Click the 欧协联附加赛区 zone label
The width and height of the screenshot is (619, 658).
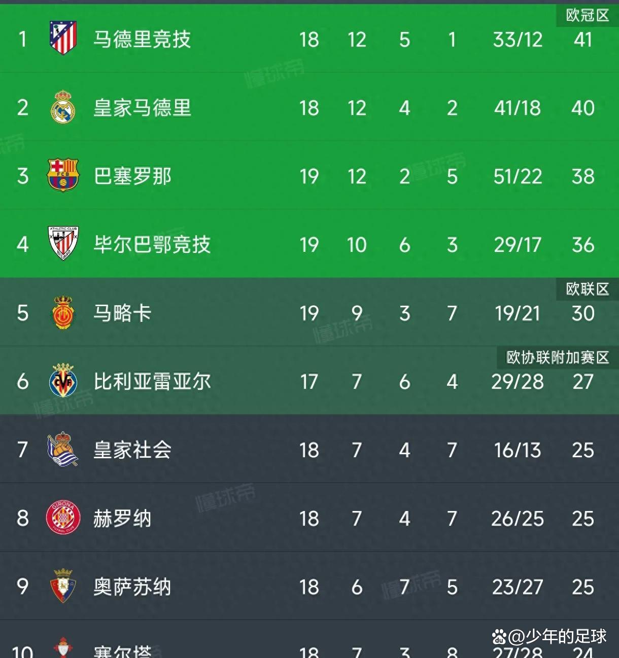pos(557,357)
